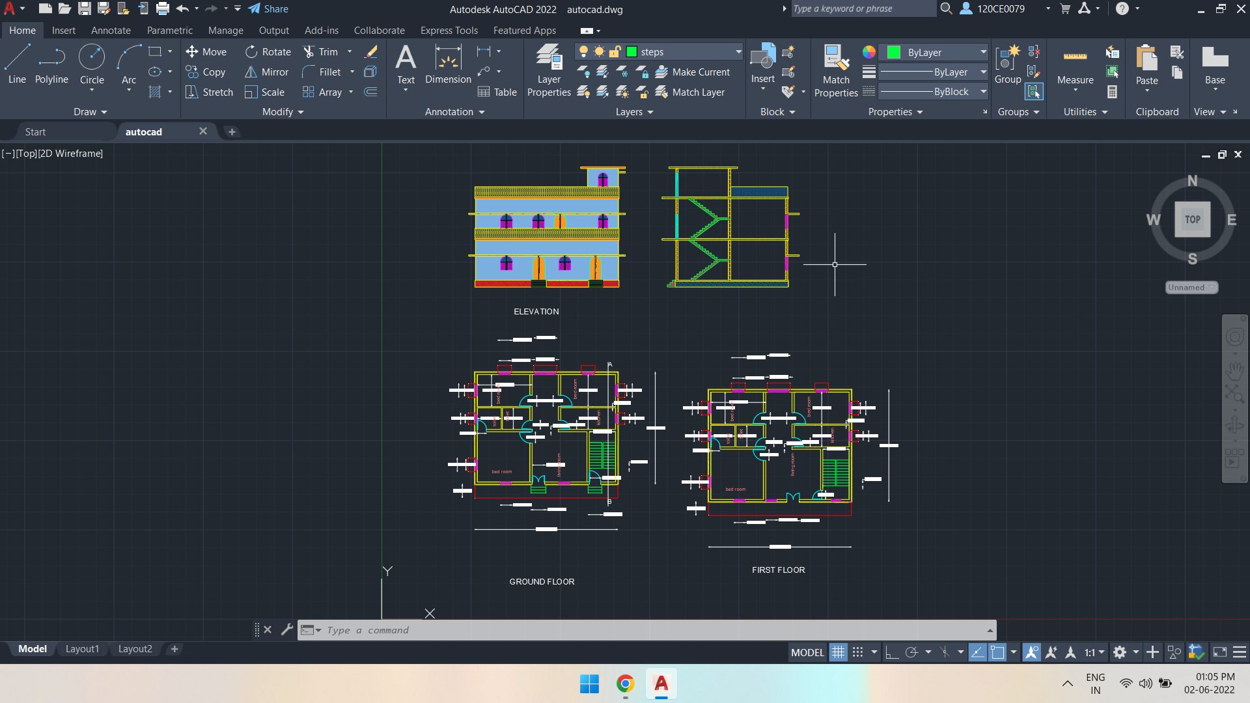Image resolution: width=1250 pixels, height=703 pixels.
Task: Open the Mirror tool
Action: pyautogui.click(x=266, y=72)
